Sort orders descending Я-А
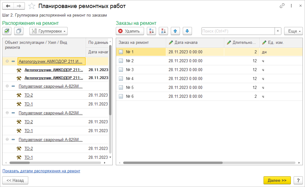The width and height of the screenshot is (305, 187). (163, 31)
